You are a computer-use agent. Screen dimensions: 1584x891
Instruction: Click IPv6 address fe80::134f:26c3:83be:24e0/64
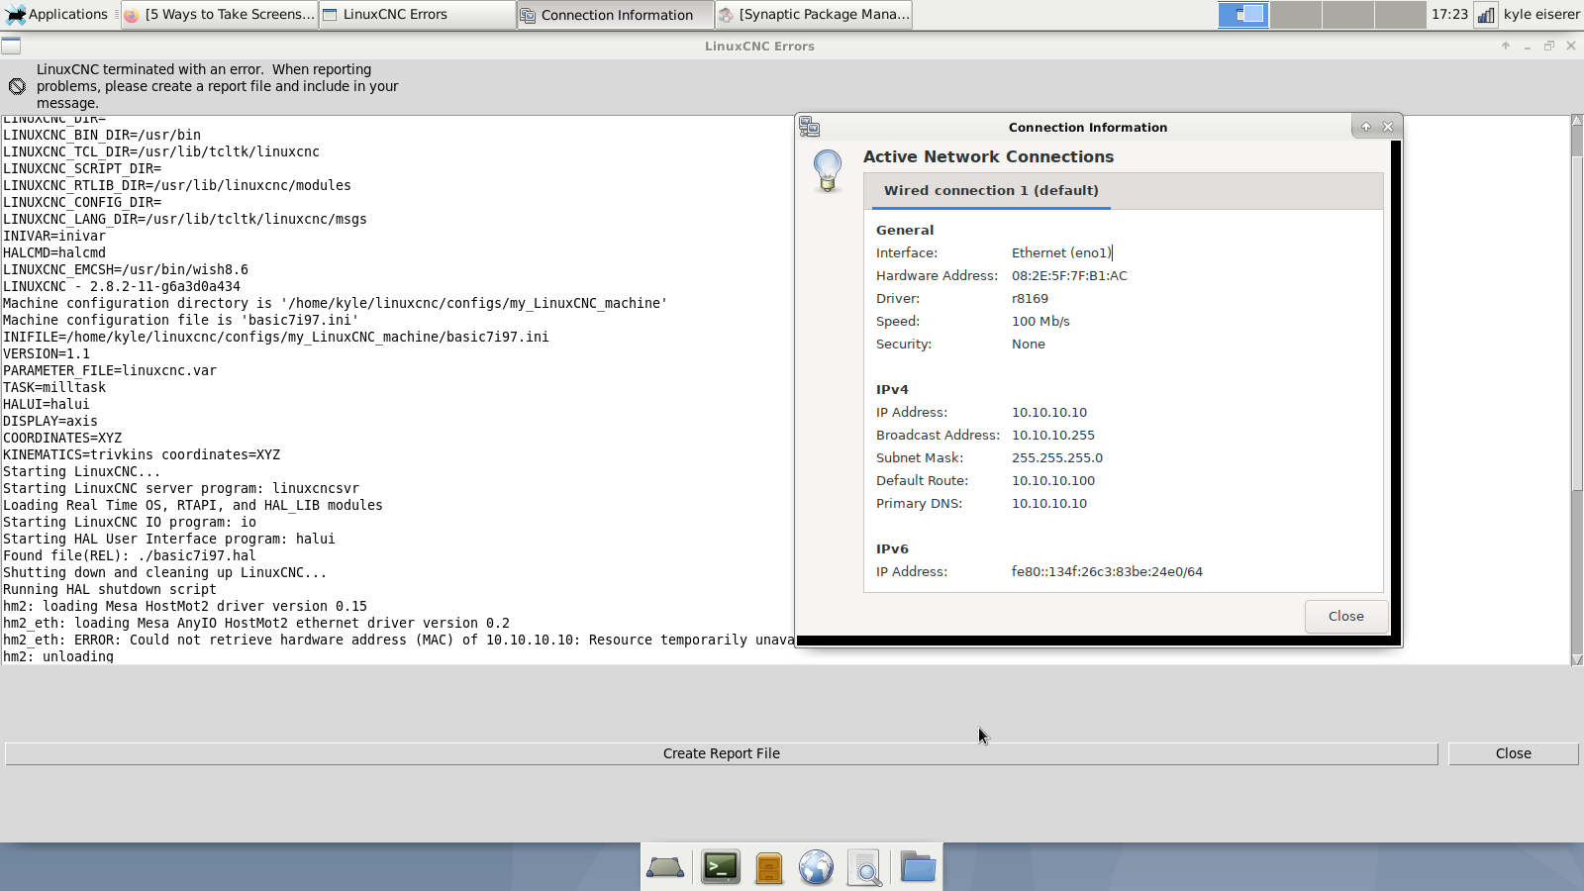pyautogui.click(x=1107, y=571)
